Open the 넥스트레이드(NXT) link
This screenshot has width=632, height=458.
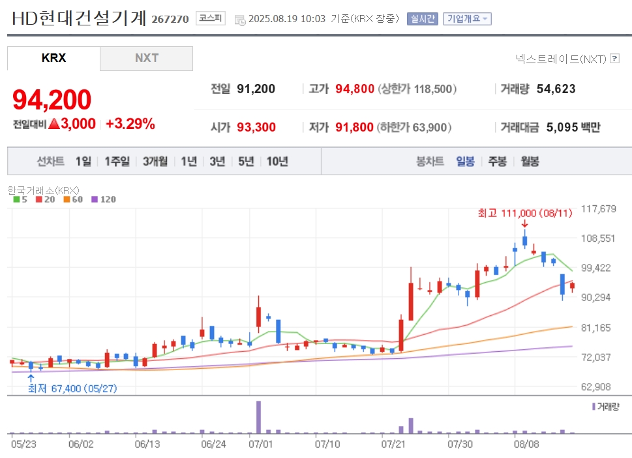(x=561, y=59)
